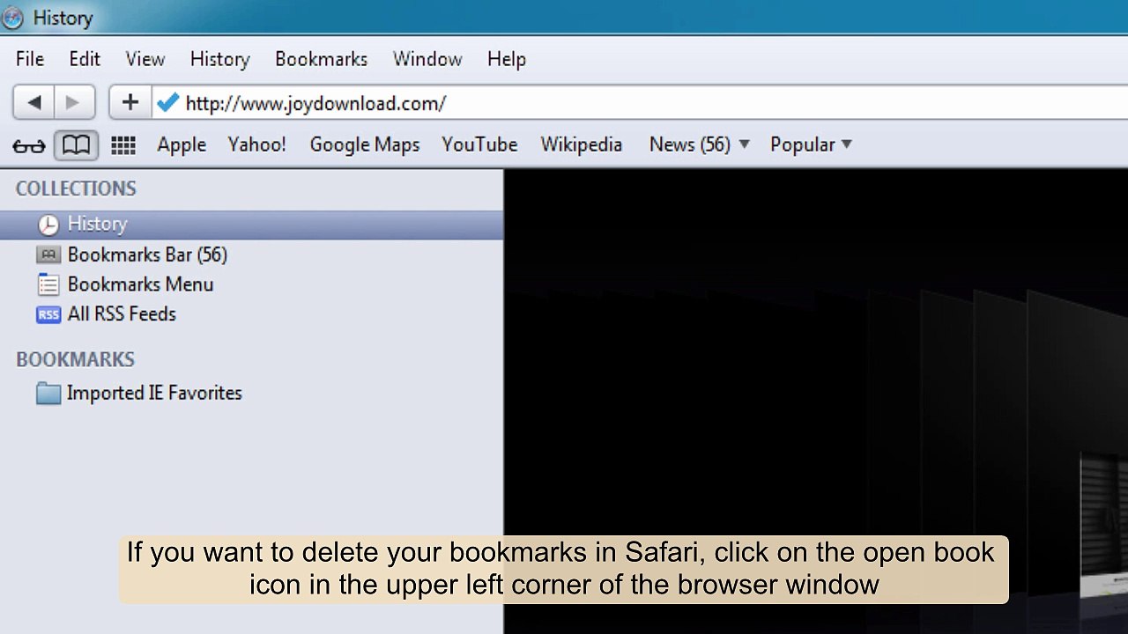
Task: Click the Safari compass icon in title bar
Action: coord(11,18)
